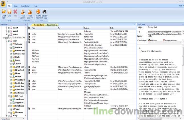Sort by the Subject column header

pyautogui.click(x=97, y=28)
